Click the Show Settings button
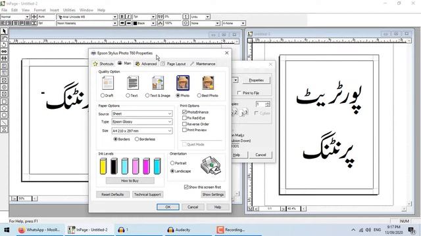 pos(213,195)
